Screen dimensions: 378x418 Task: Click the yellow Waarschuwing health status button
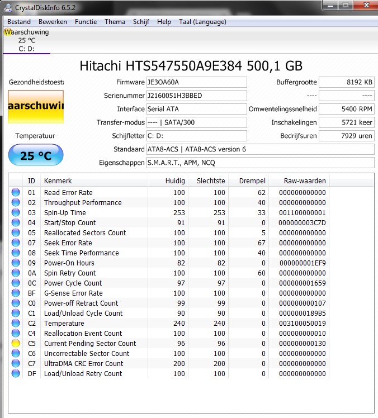click(x=36, y=107)
